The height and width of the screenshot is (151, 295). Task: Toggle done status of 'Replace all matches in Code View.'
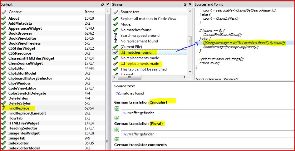[x=116, y=19]
